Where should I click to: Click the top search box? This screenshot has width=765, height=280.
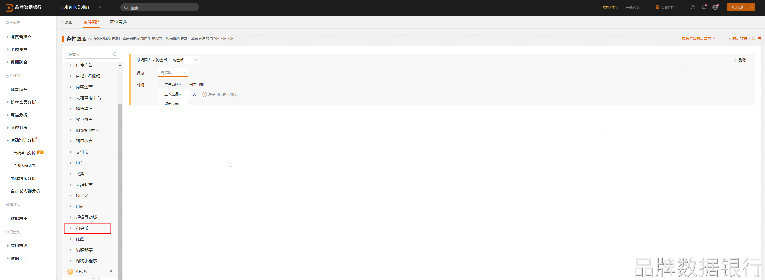tap(160, 8)
